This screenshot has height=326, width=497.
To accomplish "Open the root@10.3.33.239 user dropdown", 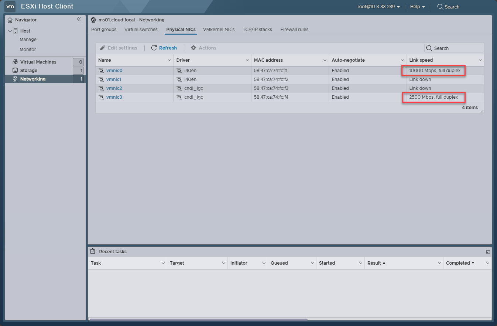I will (378, 7).
